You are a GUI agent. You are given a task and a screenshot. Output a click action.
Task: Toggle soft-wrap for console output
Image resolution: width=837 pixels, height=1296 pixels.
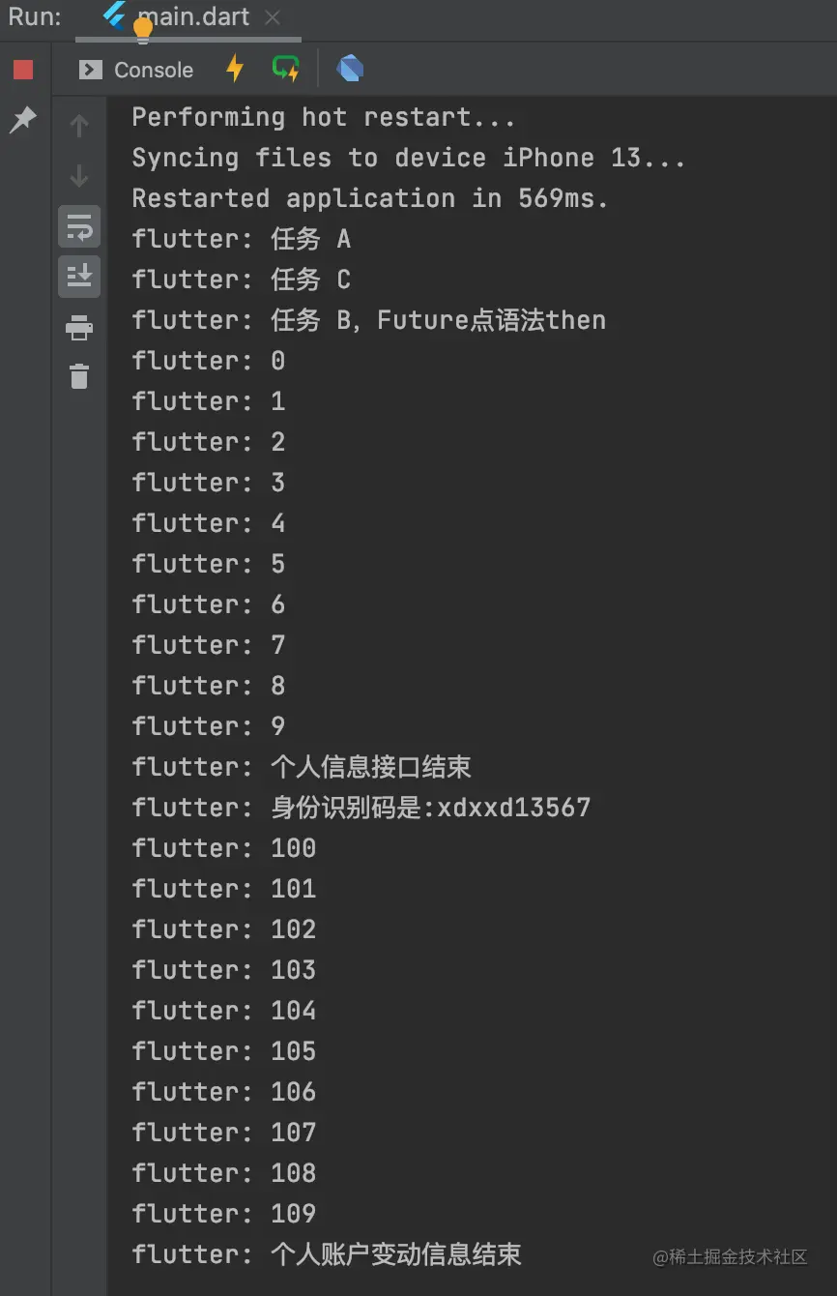coord(79,226)
